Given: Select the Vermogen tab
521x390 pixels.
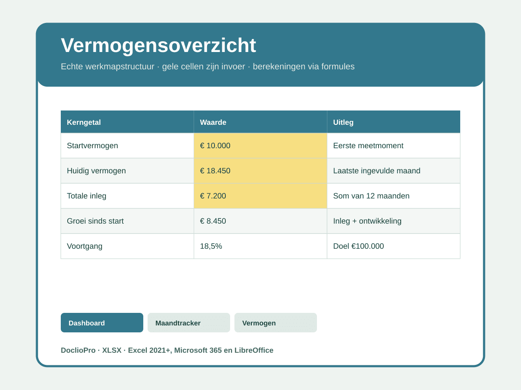Looking at the screenshot, I should click(x=276, y=323).
